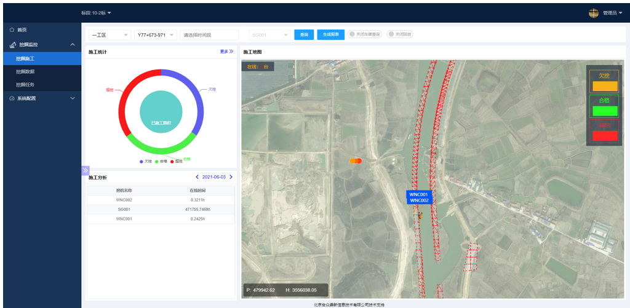Click the 查询 query button
Viewport: 630px width, 308px height.
(304, 35)
